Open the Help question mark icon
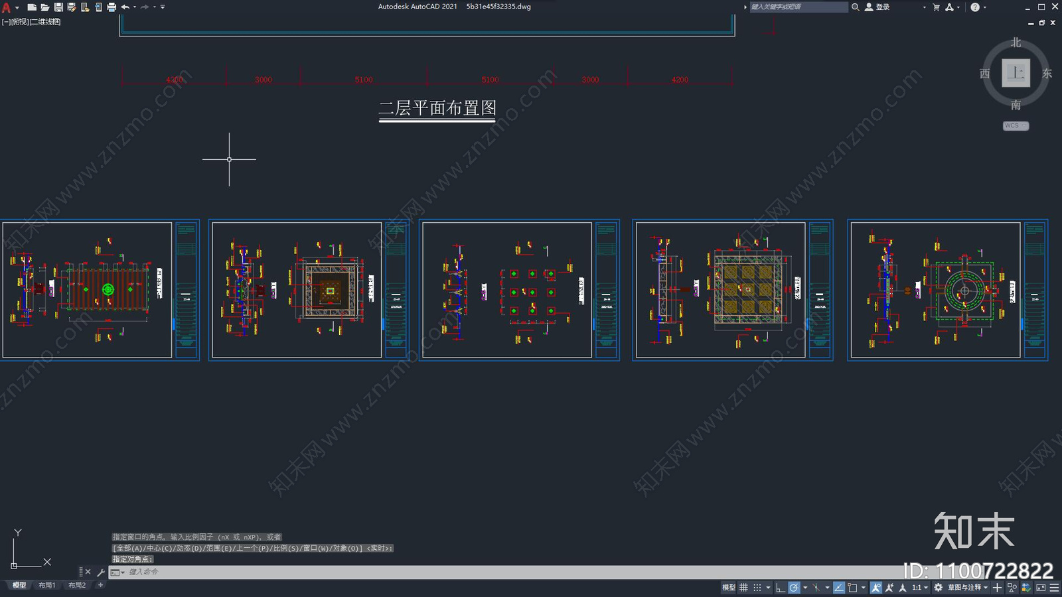Image resolution: width=1062 pixels, height=597 pixels. [x=975, y=7]
